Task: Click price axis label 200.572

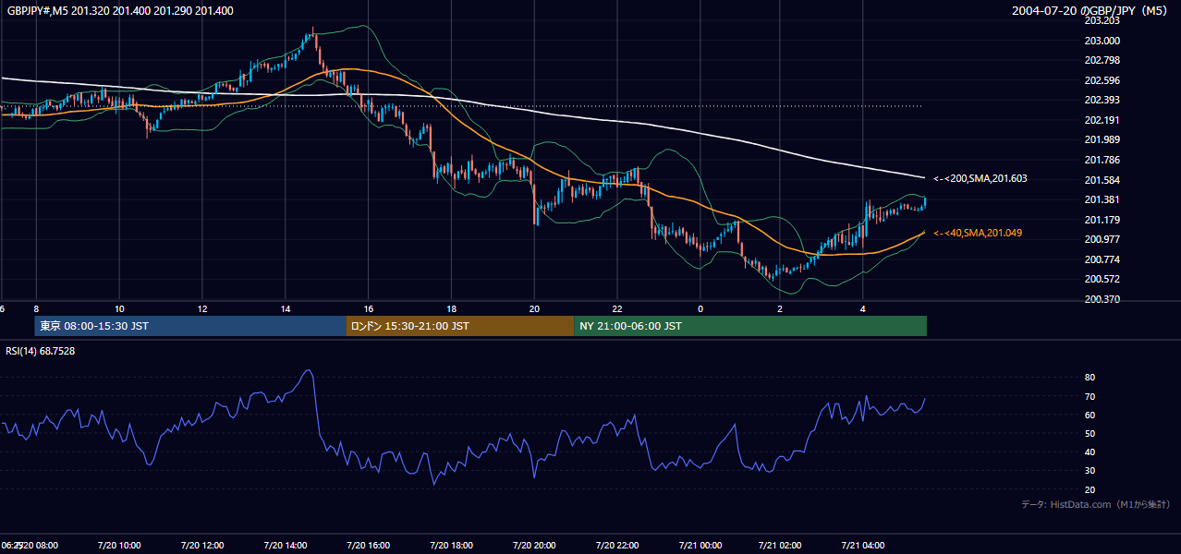Action: pos(1102,279)
